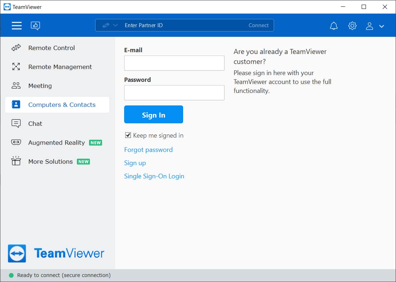
Task: Click NEW badge beside Augmented Reality
Action: (x=96, y=143)
